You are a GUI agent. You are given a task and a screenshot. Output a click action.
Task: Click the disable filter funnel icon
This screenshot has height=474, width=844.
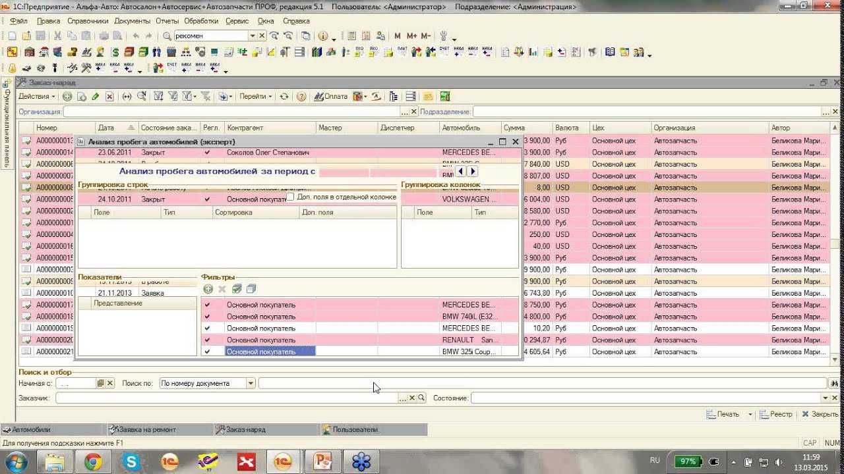click(206, 96)
